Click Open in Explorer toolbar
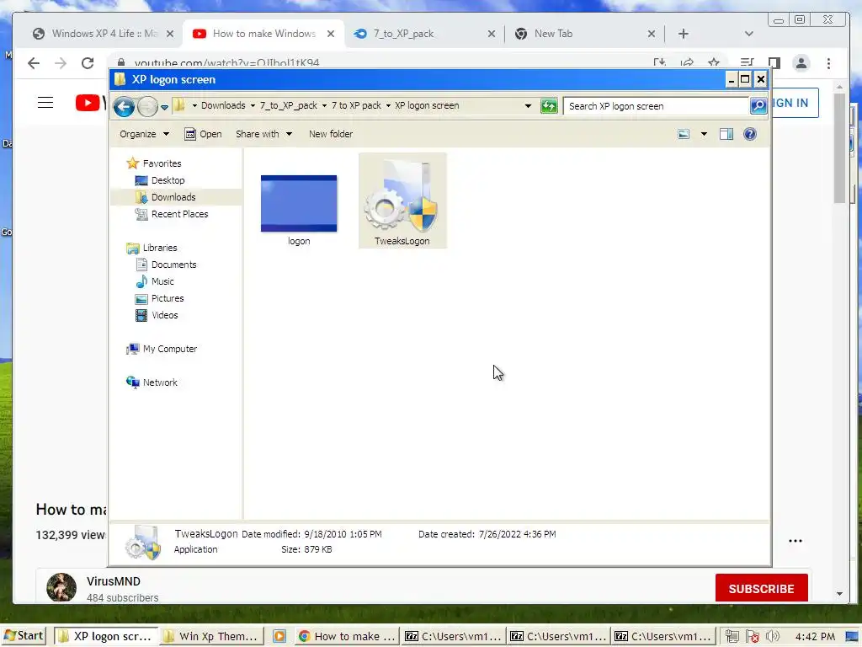The height and width of the screenshot is (647, 862). (x=203, y=134)
